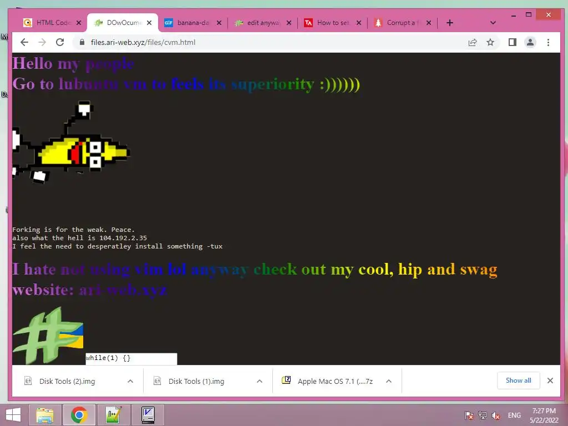Close the DOwOcument tab
The image size is (568, 426).
coord(149,23)
